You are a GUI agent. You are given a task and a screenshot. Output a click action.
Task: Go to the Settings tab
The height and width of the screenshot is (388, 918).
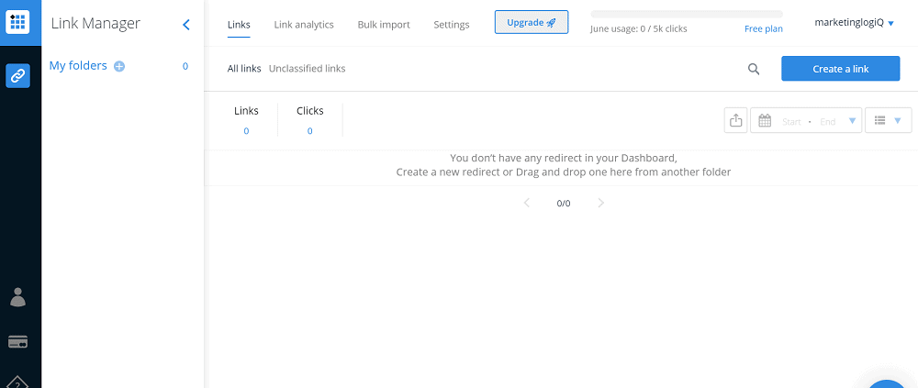tap(452, 25)
